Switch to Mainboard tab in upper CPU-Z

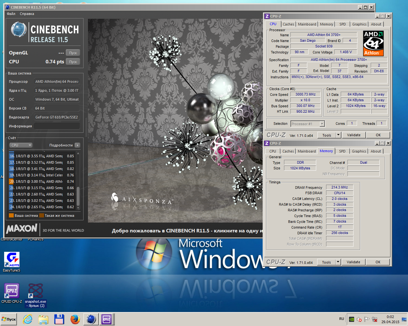[307, 24]
